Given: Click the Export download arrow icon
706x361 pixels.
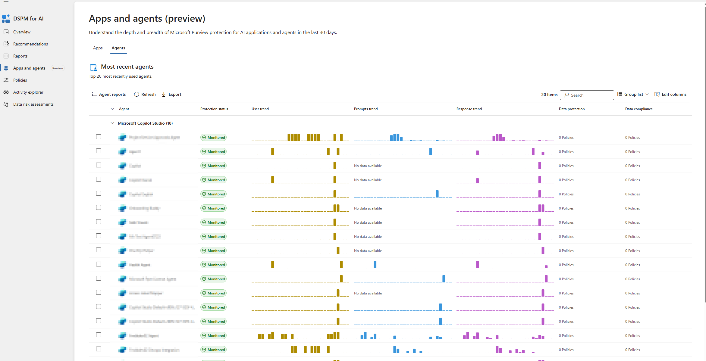Looking at the screenshot, I should coord(164,94).
